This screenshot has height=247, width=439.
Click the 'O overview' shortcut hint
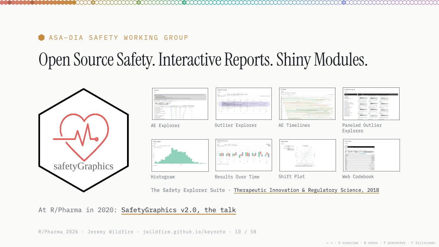coord(348,243)
